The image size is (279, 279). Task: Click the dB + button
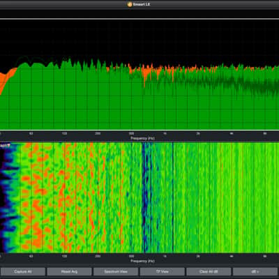(255, 271)
